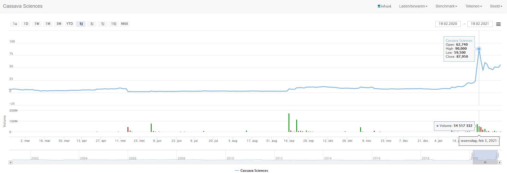The height and width of the screenshot is (173, 507).
Task: Click the 200M volume axis label
Action: click(x=13, y=111)
